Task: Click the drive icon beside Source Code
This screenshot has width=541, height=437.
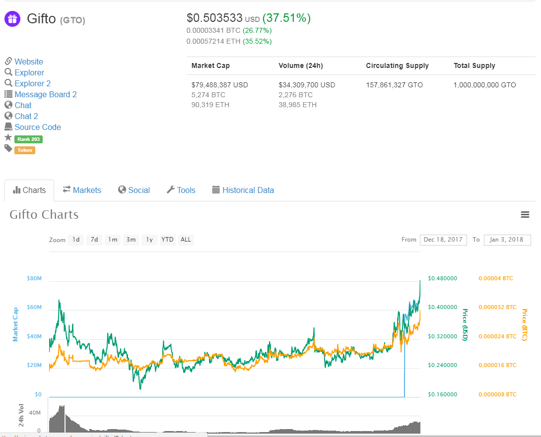Action: pos(8,127)
